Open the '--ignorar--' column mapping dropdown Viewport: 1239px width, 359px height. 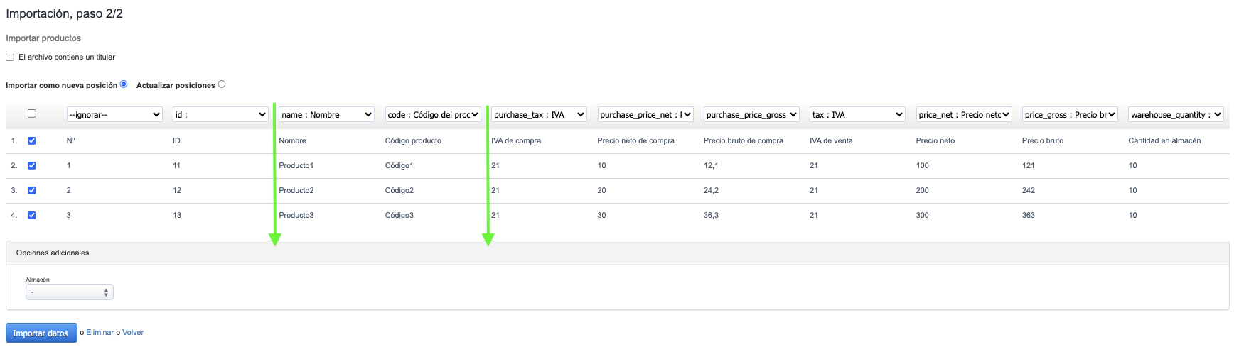[114, 114]
